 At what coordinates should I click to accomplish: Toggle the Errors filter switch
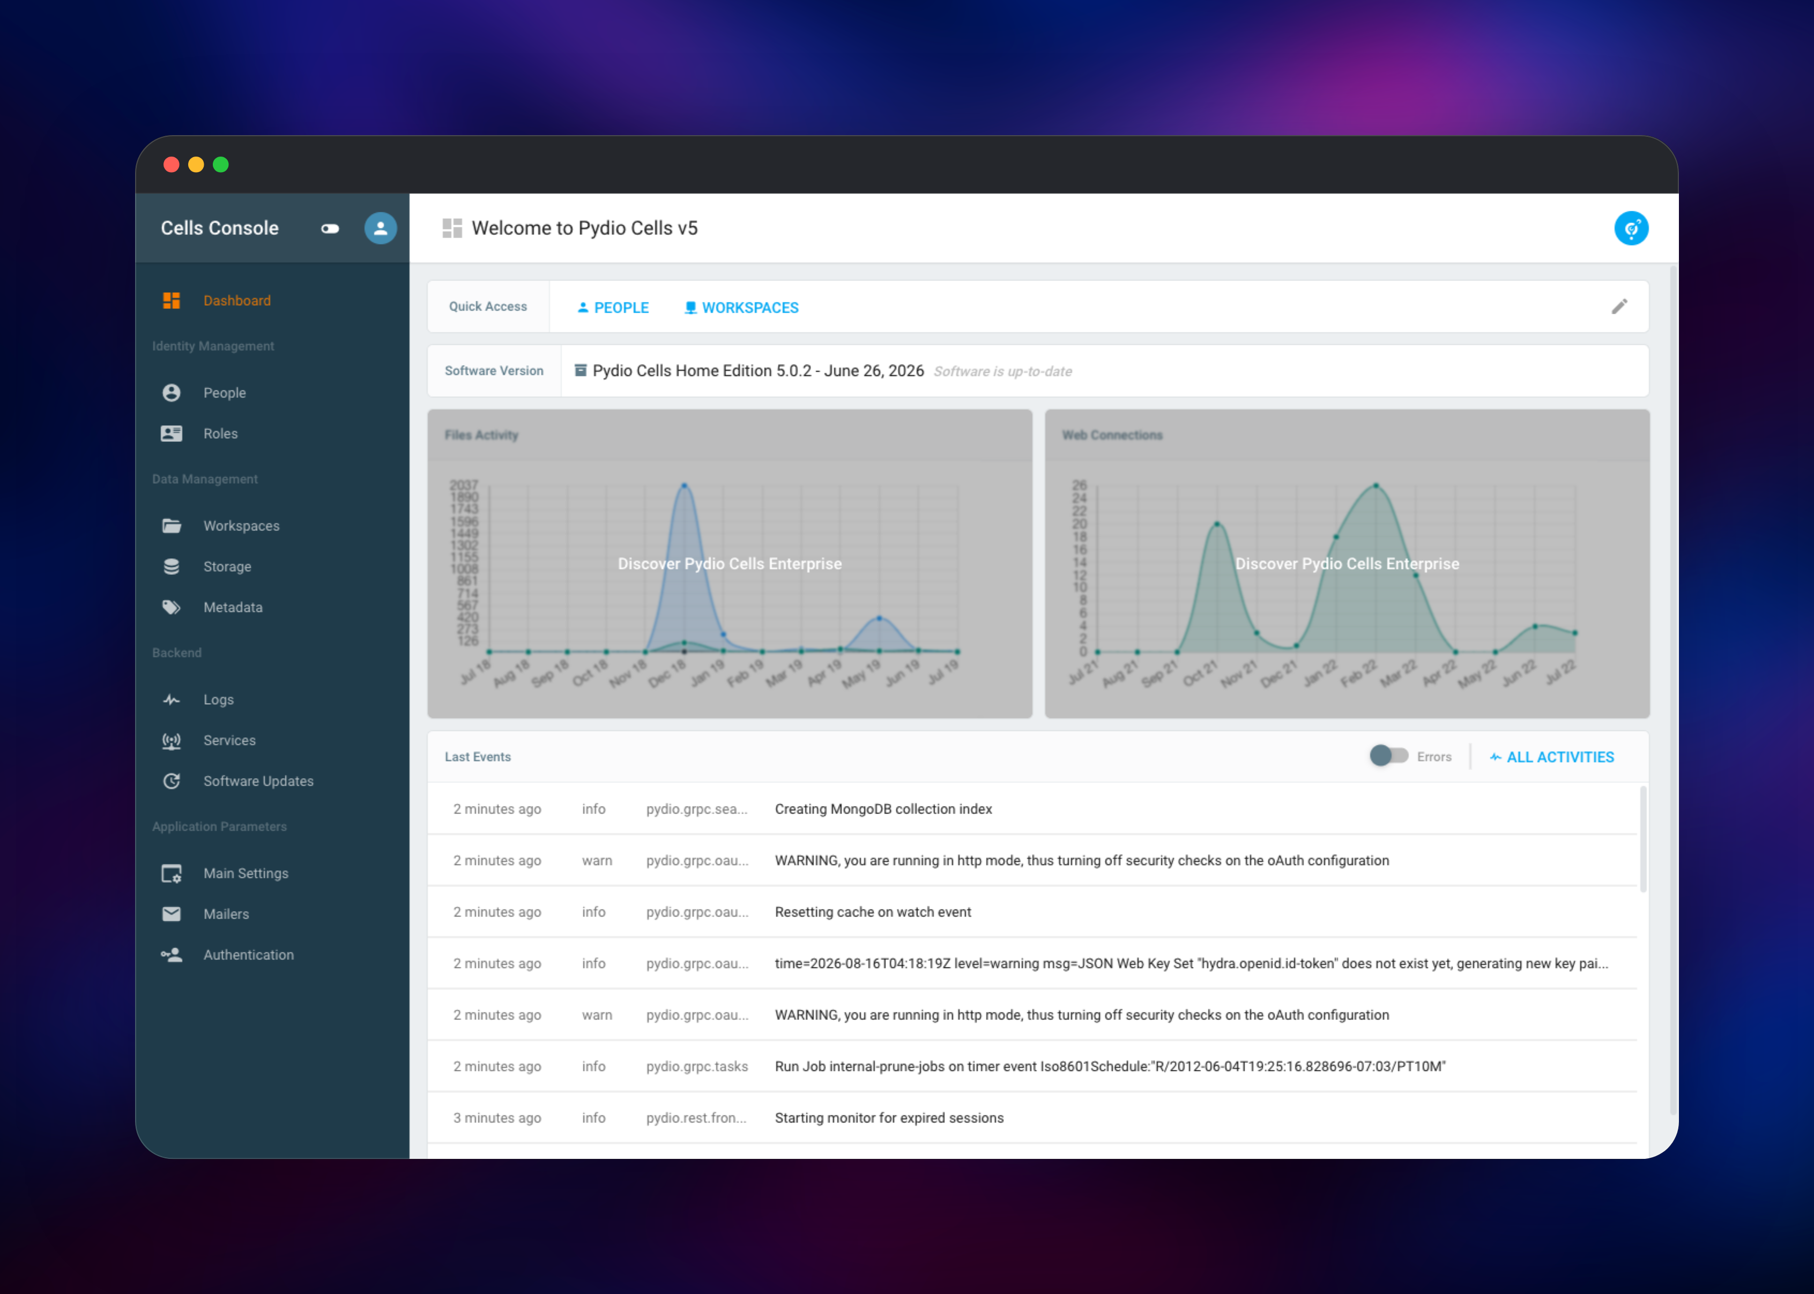point(1389,756)
